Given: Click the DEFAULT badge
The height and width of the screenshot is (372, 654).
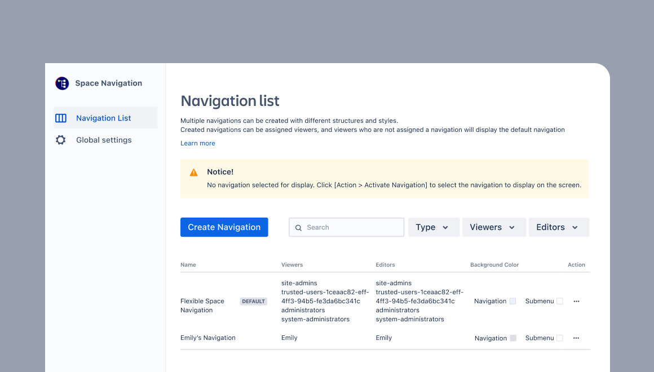Looking at the screenshot, I should 254,302.
